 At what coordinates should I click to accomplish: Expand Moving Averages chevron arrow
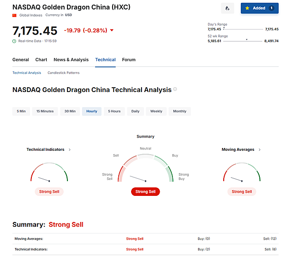point(260,149)
